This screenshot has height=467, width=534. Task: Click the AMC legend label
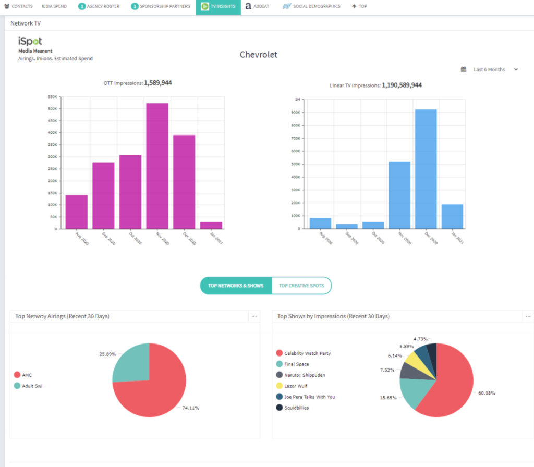27,375
